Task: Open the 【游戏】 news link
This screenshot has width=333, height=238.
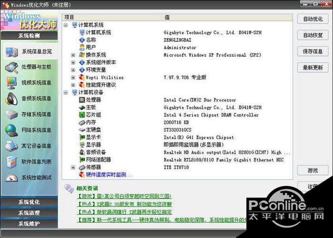Action: [x=124, y=196]
